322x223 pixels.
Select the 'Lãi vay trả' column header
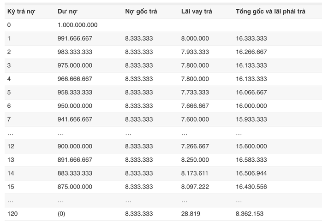197,12
